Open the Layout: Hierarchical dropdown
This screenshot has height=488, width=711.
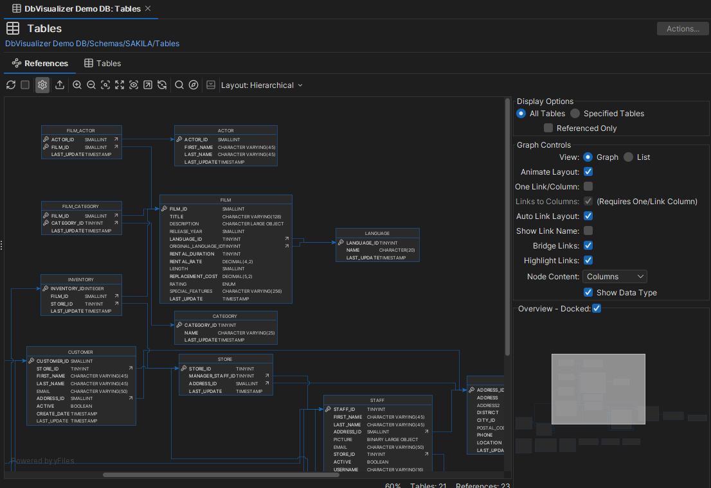pos(262,84)
